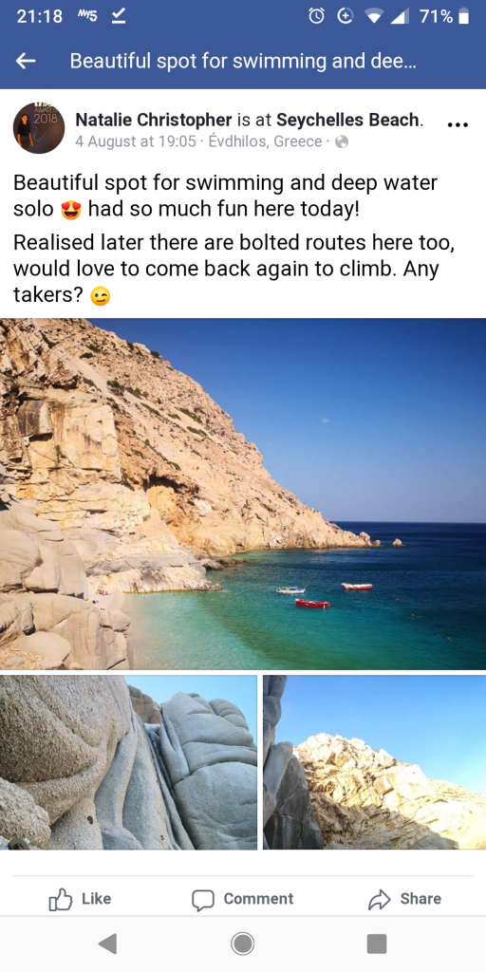Open the three-dot post options menu

458,124
